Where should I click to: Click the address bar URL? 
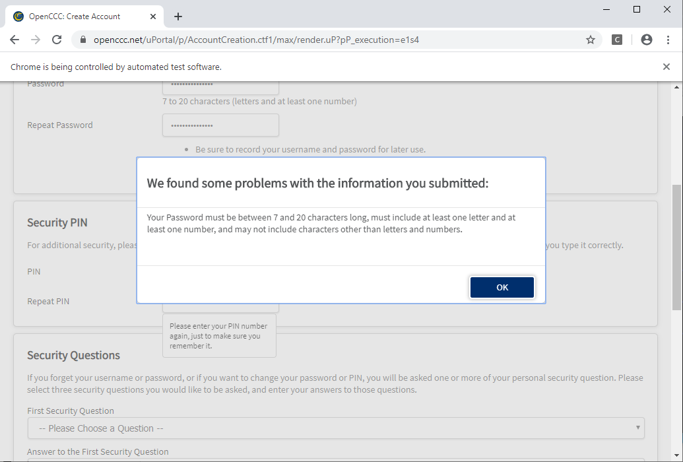(257, 40)
